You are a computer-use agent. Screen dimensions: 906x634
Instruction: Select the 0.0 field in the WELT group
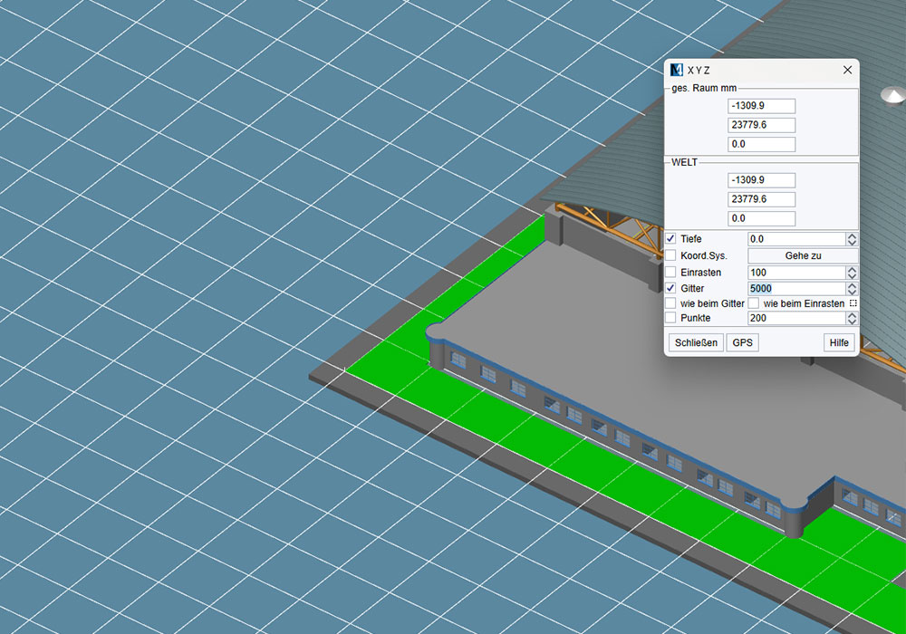762,218
